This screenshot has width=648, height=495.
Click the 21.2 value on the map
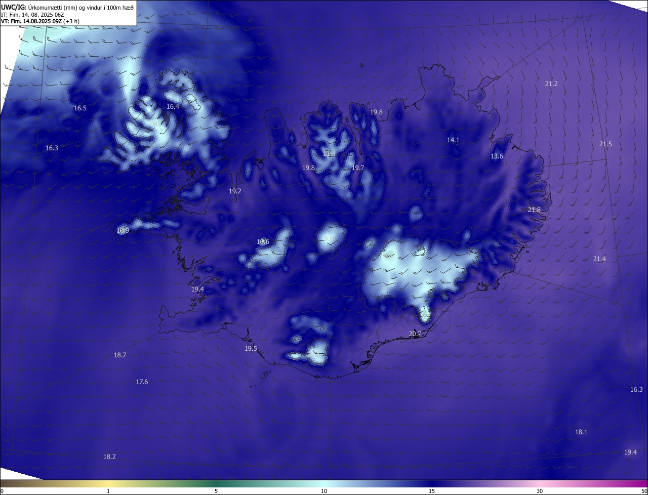551,84
